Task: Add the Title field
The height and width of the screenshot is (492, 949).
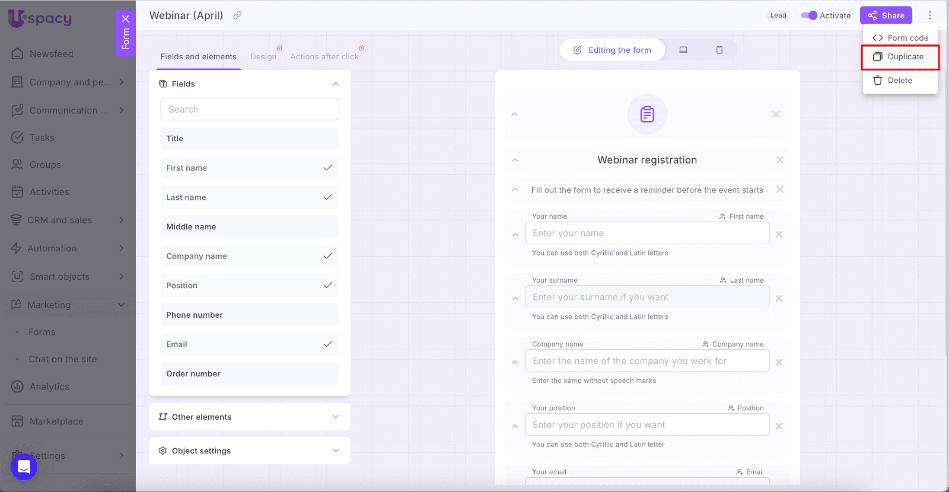Action: tap(250, 139)
